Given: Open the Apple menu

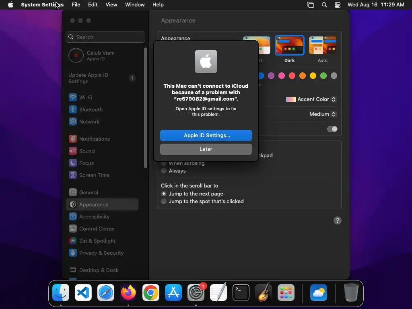Looking at the screenshot, I should click(10, 5).
